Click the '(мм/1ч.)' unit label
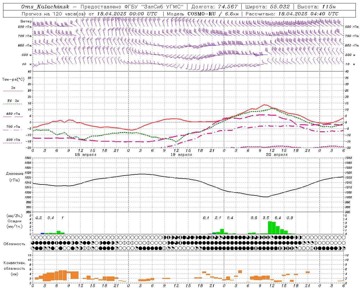 [14, 227]
